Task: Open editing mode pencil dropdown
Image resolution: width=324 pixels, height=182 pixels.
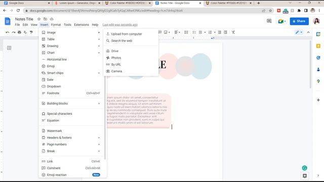Action: point(299,32)
